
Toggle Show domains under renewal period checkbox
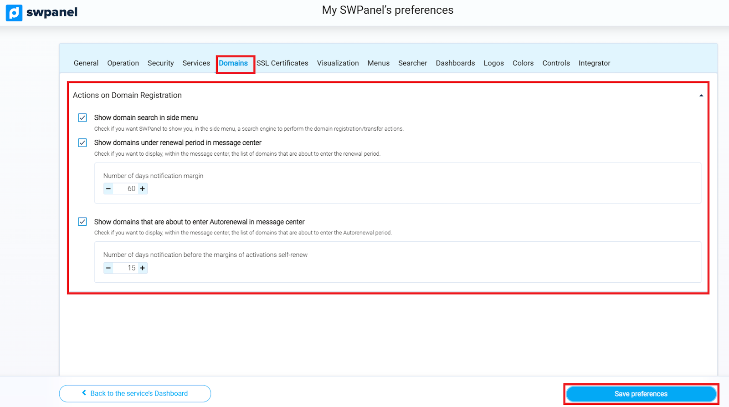click(x=82, y=143)
